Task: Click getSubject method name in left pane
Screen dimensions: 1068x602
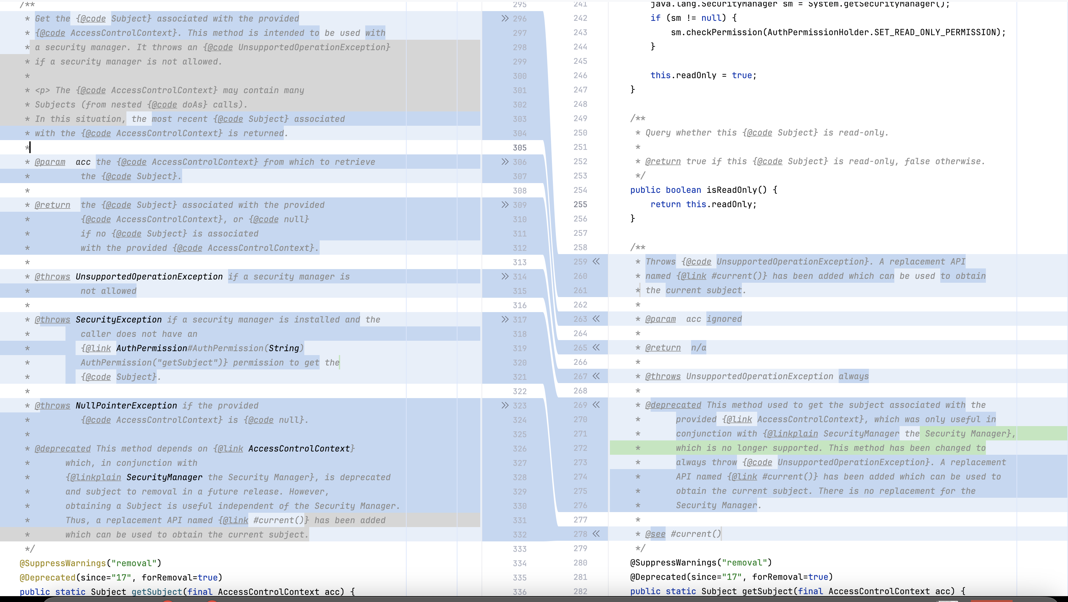Action: [156, 592]
